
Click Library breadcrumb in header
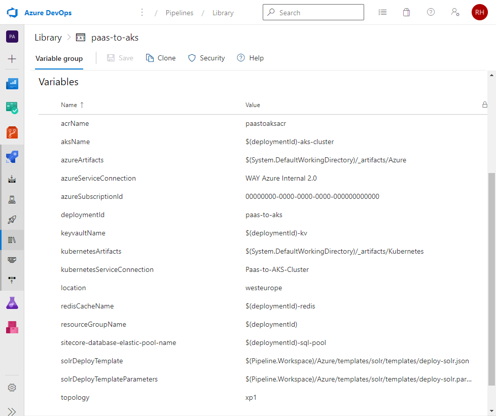point(223,13)
